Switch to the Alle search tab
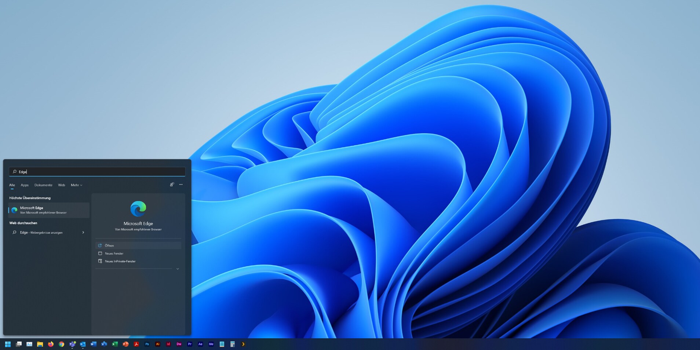The width and height of the screenshot is (700, 350). click(12, 185)
